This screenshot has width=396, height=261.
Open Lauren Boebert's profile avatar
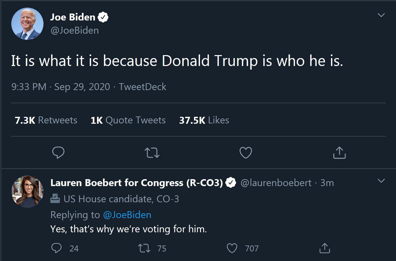click(x=27, y=191)
